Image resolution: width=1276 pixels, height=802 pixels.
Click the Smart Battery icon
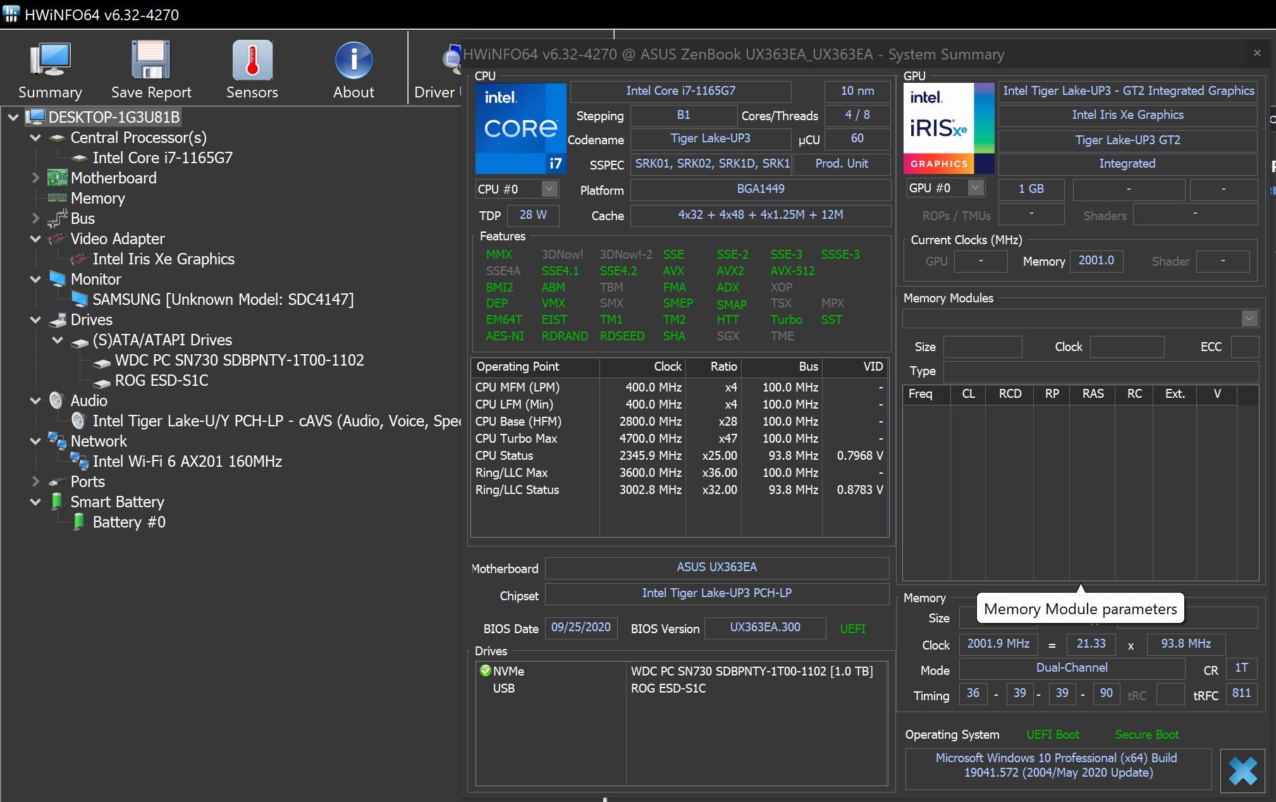[57, 502]
